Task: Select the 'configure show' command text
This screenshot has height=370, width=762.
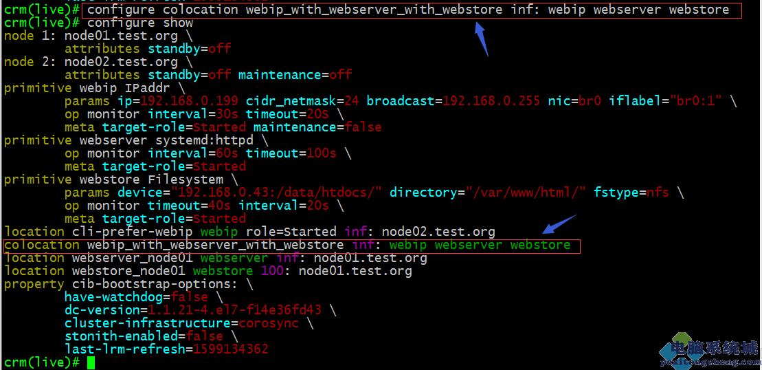Action: tap(140, 23)
